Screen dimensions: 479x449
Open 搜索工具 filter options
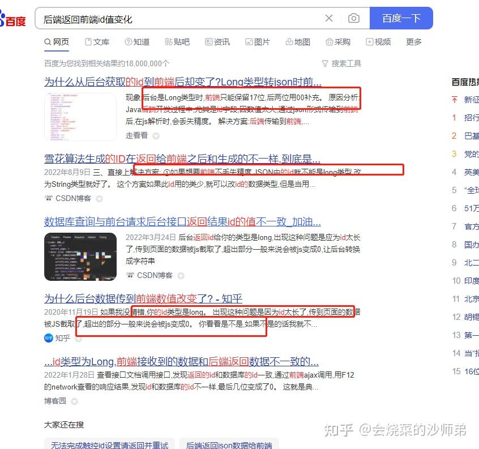pyautogui.click(x=341, y=63)
